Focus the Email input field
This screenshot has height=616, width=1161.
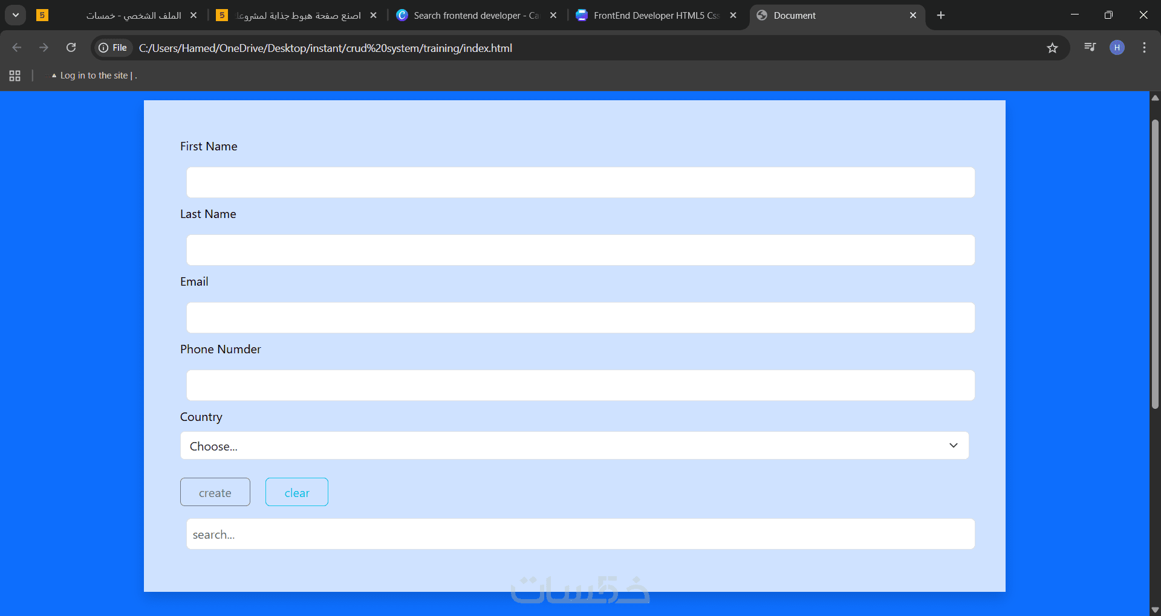pyautogui.click(x=580, y=318)
